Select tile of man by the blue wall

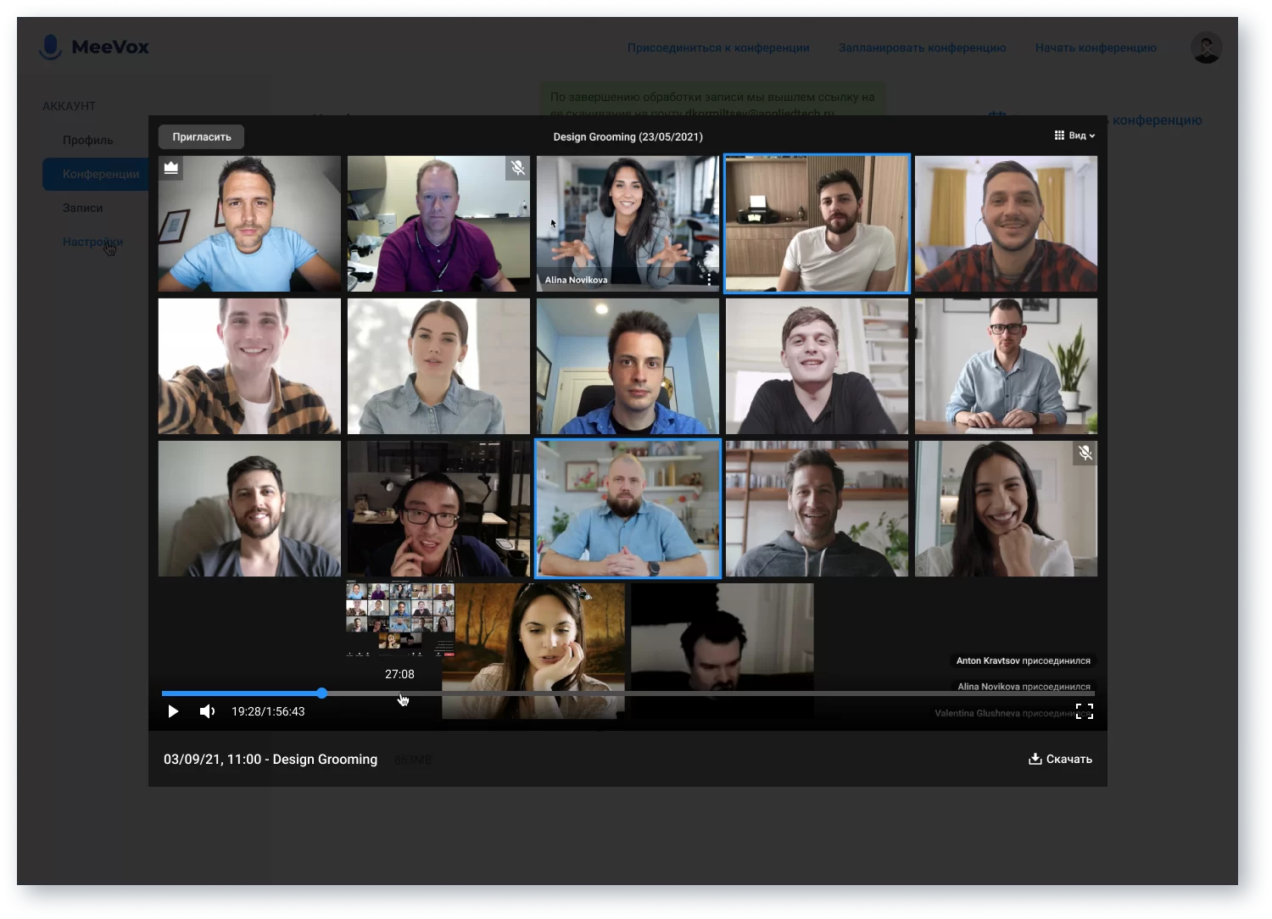628,366
